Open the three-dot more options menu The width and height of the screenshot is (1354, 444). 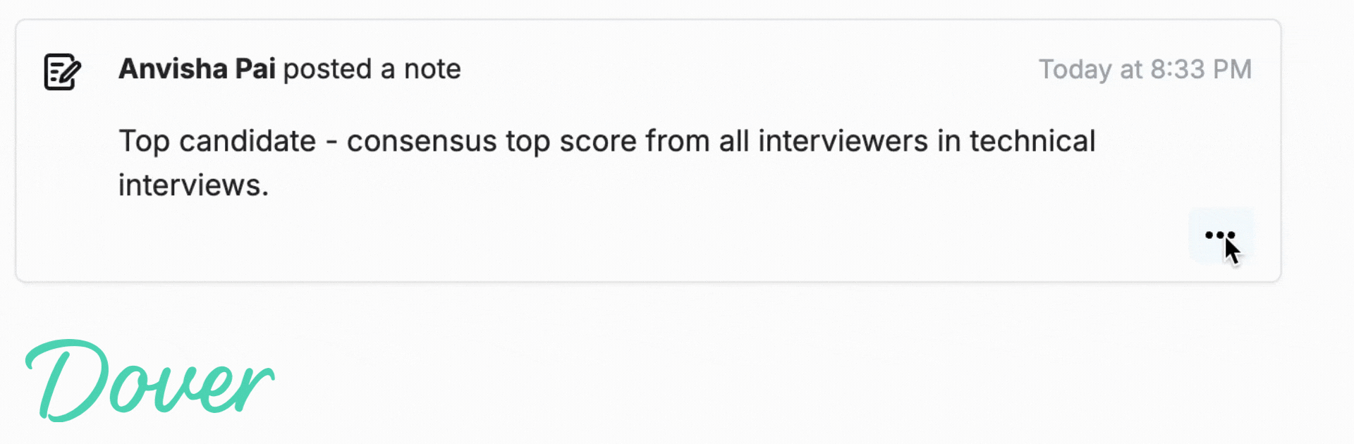(x=1220, y=235)
